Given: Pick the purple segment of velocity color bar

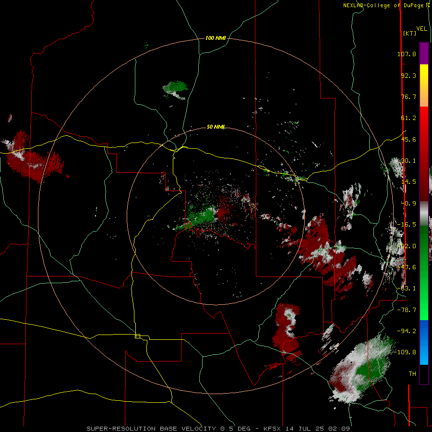Looking at the screenshot, I should 424,53.
